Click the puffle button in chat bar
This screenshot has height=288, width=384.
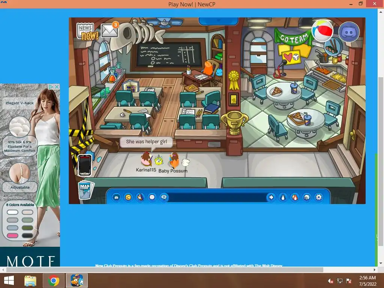(116, 197)
